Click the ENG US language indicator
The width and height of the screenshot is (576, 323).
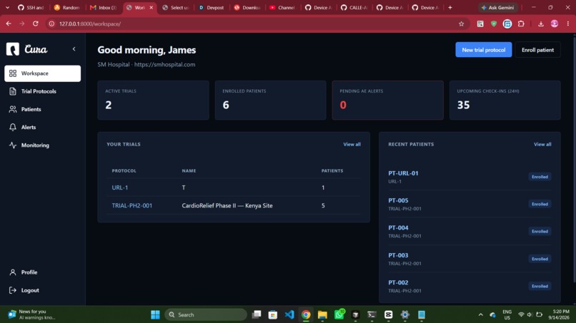[x=507, y=314]
